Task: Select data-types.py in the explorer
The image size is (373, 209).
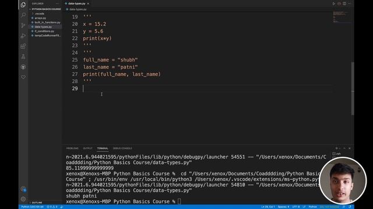Action: click(x=45, y=27)
